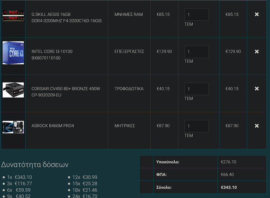The width and height of the screenshot is (270, 198).
Task: Remove Corsair CV450 power supply from cart
Action: (257, 89)
